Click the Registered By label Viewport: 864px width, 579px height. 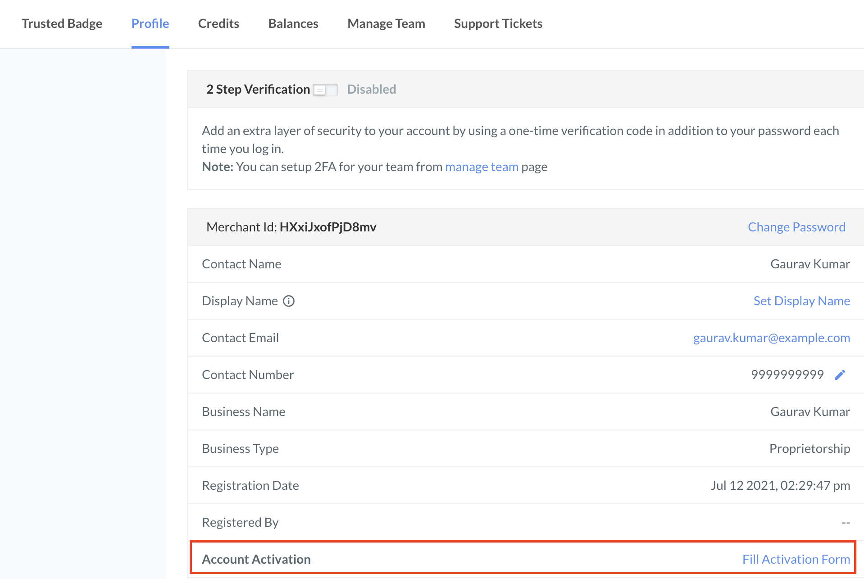[x=240, y=522]
